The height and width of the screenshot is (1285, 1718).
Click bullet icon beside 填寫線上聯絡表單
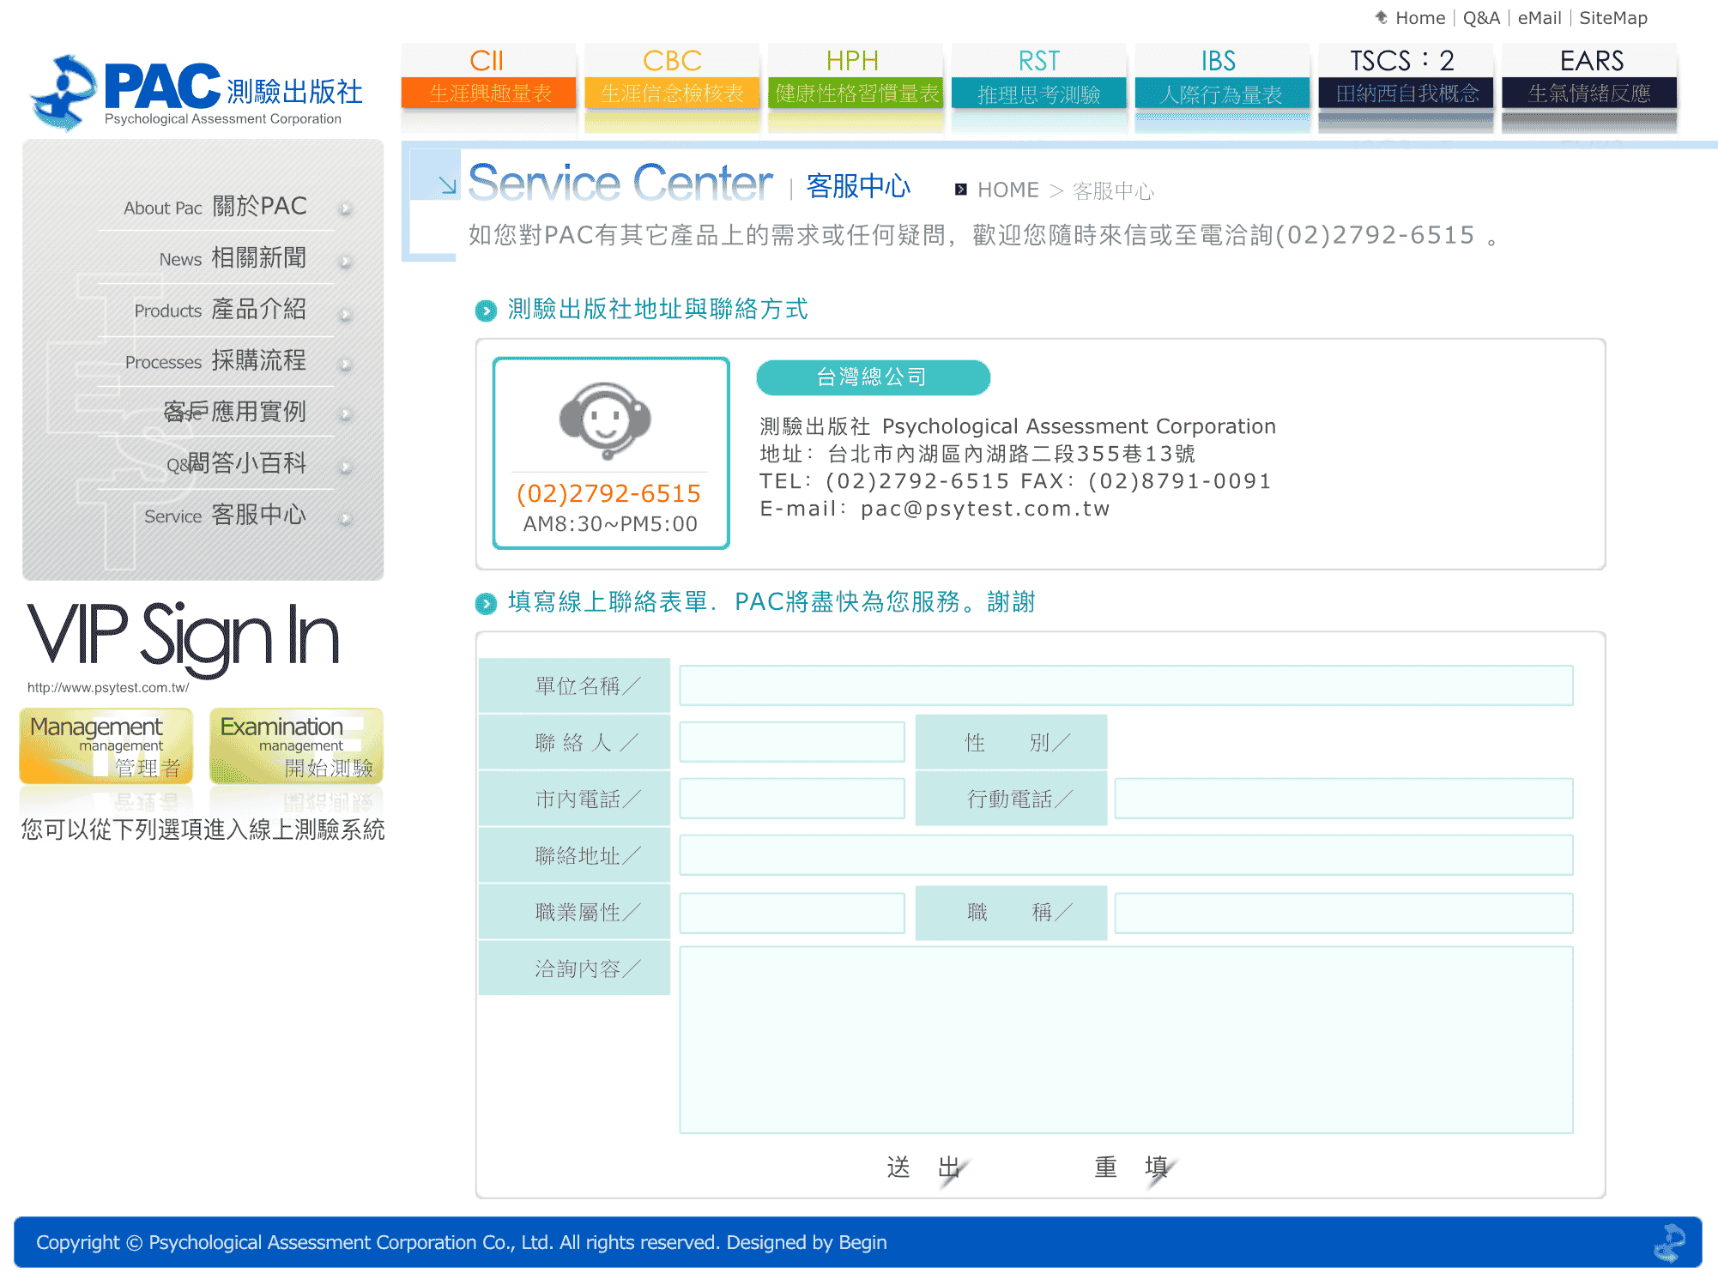[x=486, y=604]
